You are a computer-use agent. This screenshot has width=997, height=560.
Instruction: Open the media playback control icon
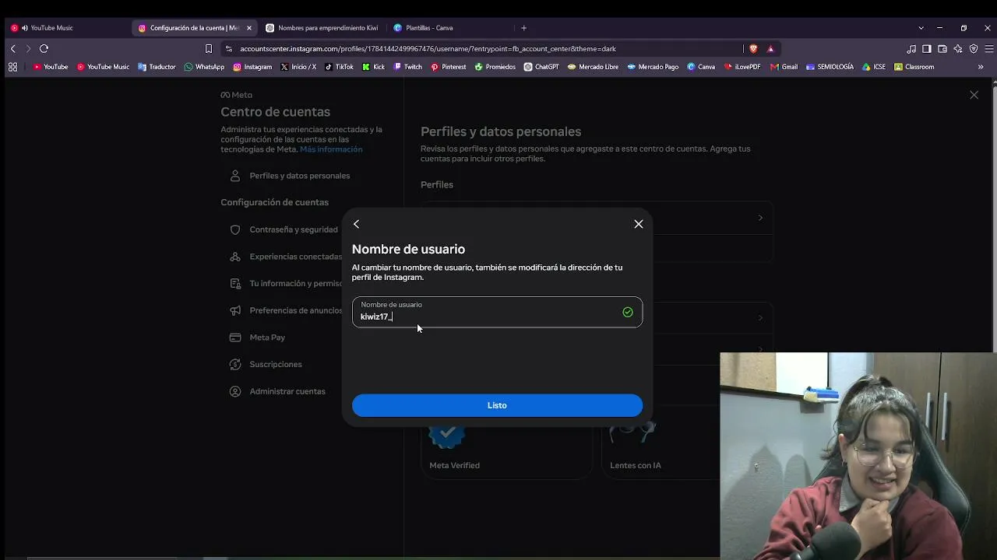[911, 48]
